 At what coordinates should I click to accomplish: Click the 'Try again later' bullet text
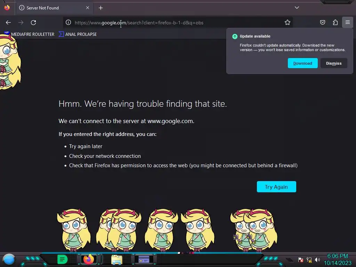click(86, 146)
